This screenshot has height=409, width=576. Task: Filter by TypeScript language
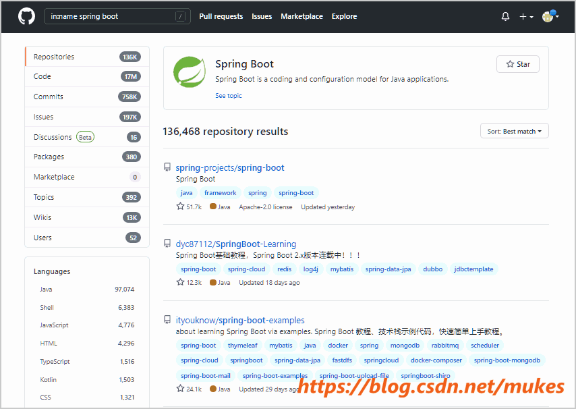click(x=87, y=361)
